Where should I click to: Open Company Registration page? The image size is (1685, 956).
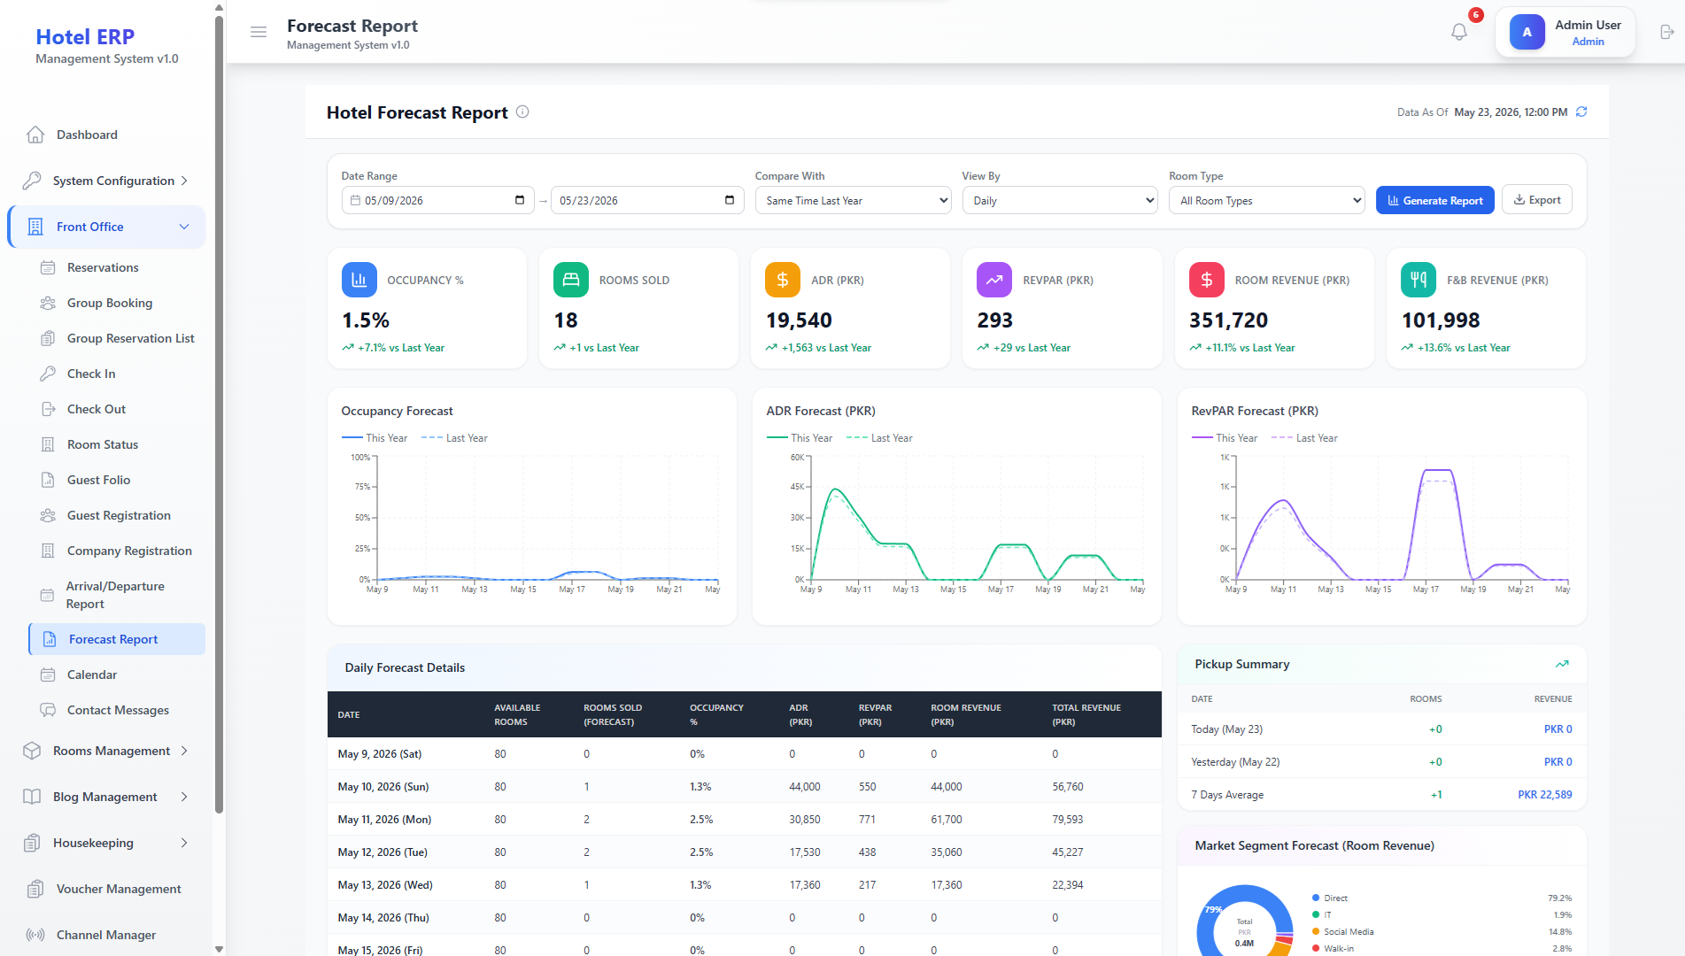click(129, 551)
